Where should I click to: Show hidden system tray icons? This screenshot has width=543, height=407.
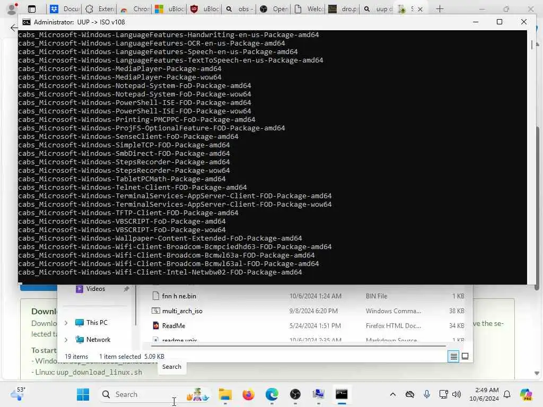click(393, 394)
